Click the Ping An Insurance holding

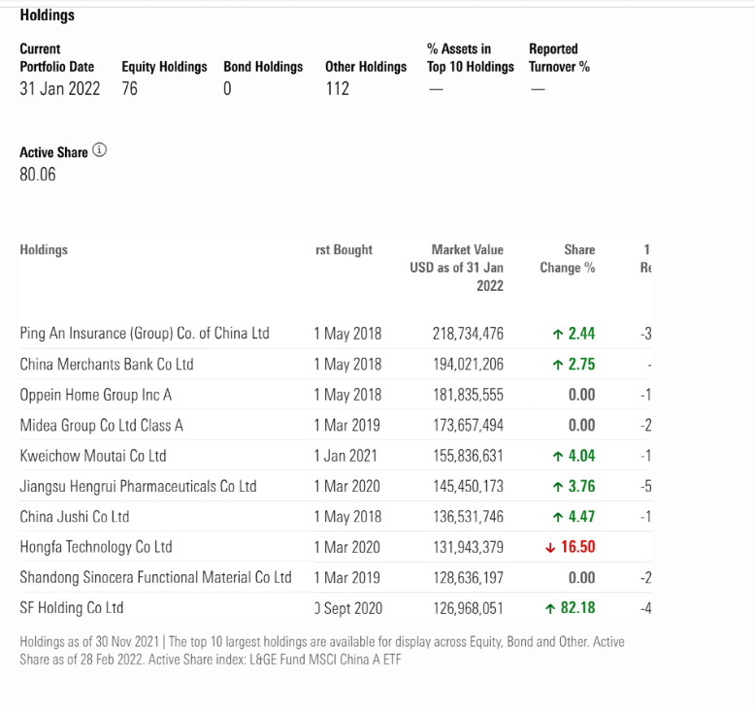coord(145,334)
